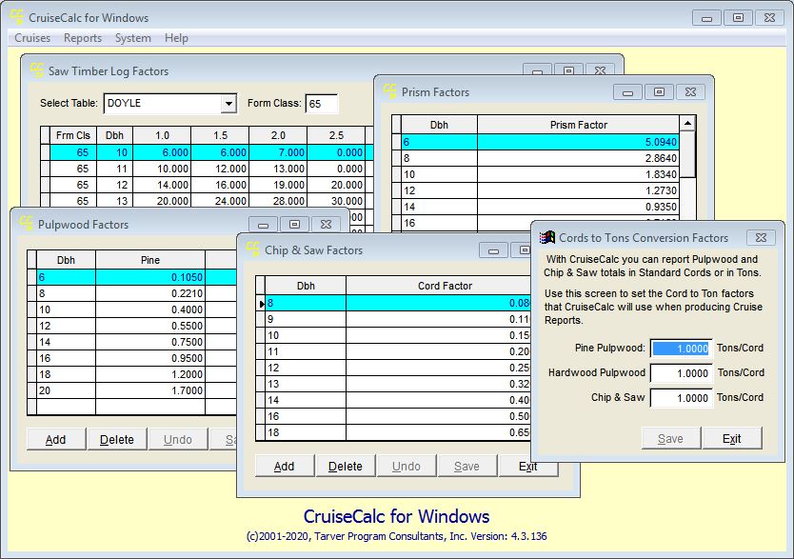The height and width of the screenshot is (559, 794).
Task: Select pine value 1.7000 in Pulpwood Factors
Action: (150, 390)
